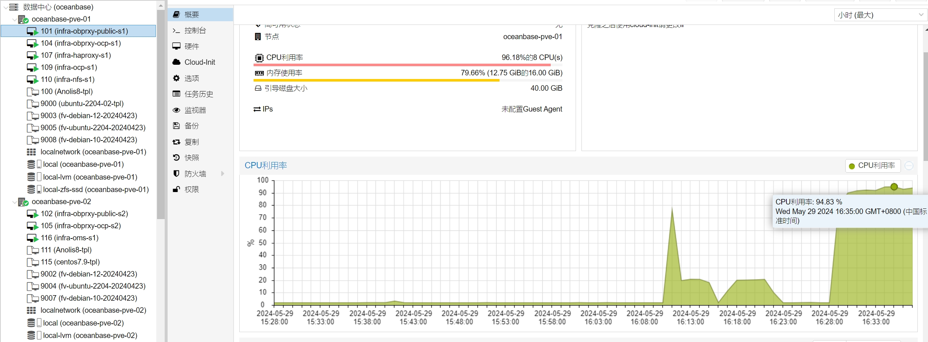Screen dimensions: 928x342
Task: Click the 复制 replication icon
Action: (x=176, y=142)
